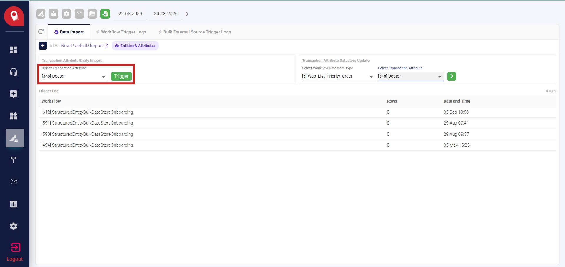Click the chevron next to the date range
The image size is (565, 267).
(187, 14)
